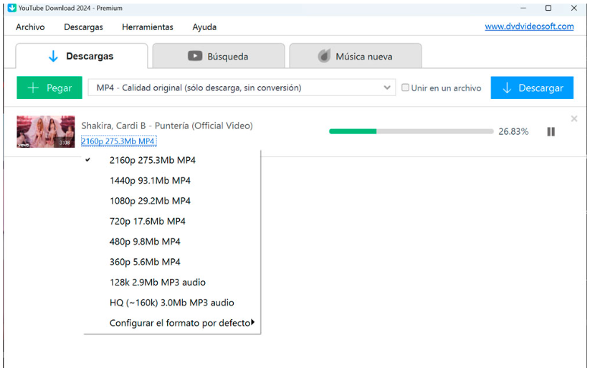
Task: Click the blue Descargar button
Action: click(532, 88)
